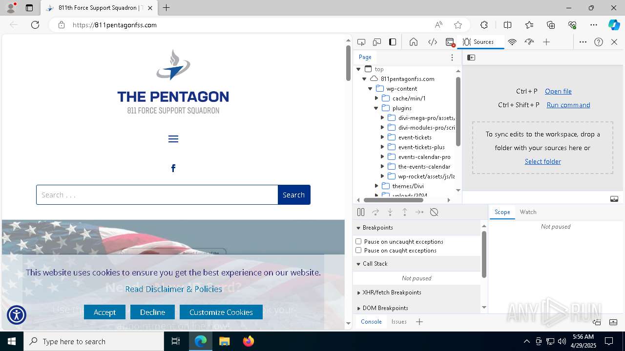Open the Network panel wifi icon
Screen dimensions: 625x351
click(x=512, y=42)
